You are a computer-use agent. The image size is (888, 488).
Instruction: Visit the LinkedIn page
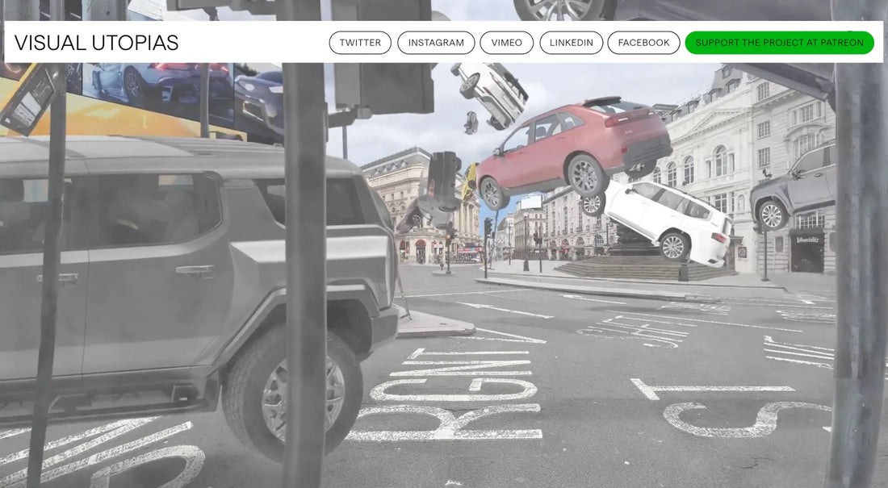point(571,43)
